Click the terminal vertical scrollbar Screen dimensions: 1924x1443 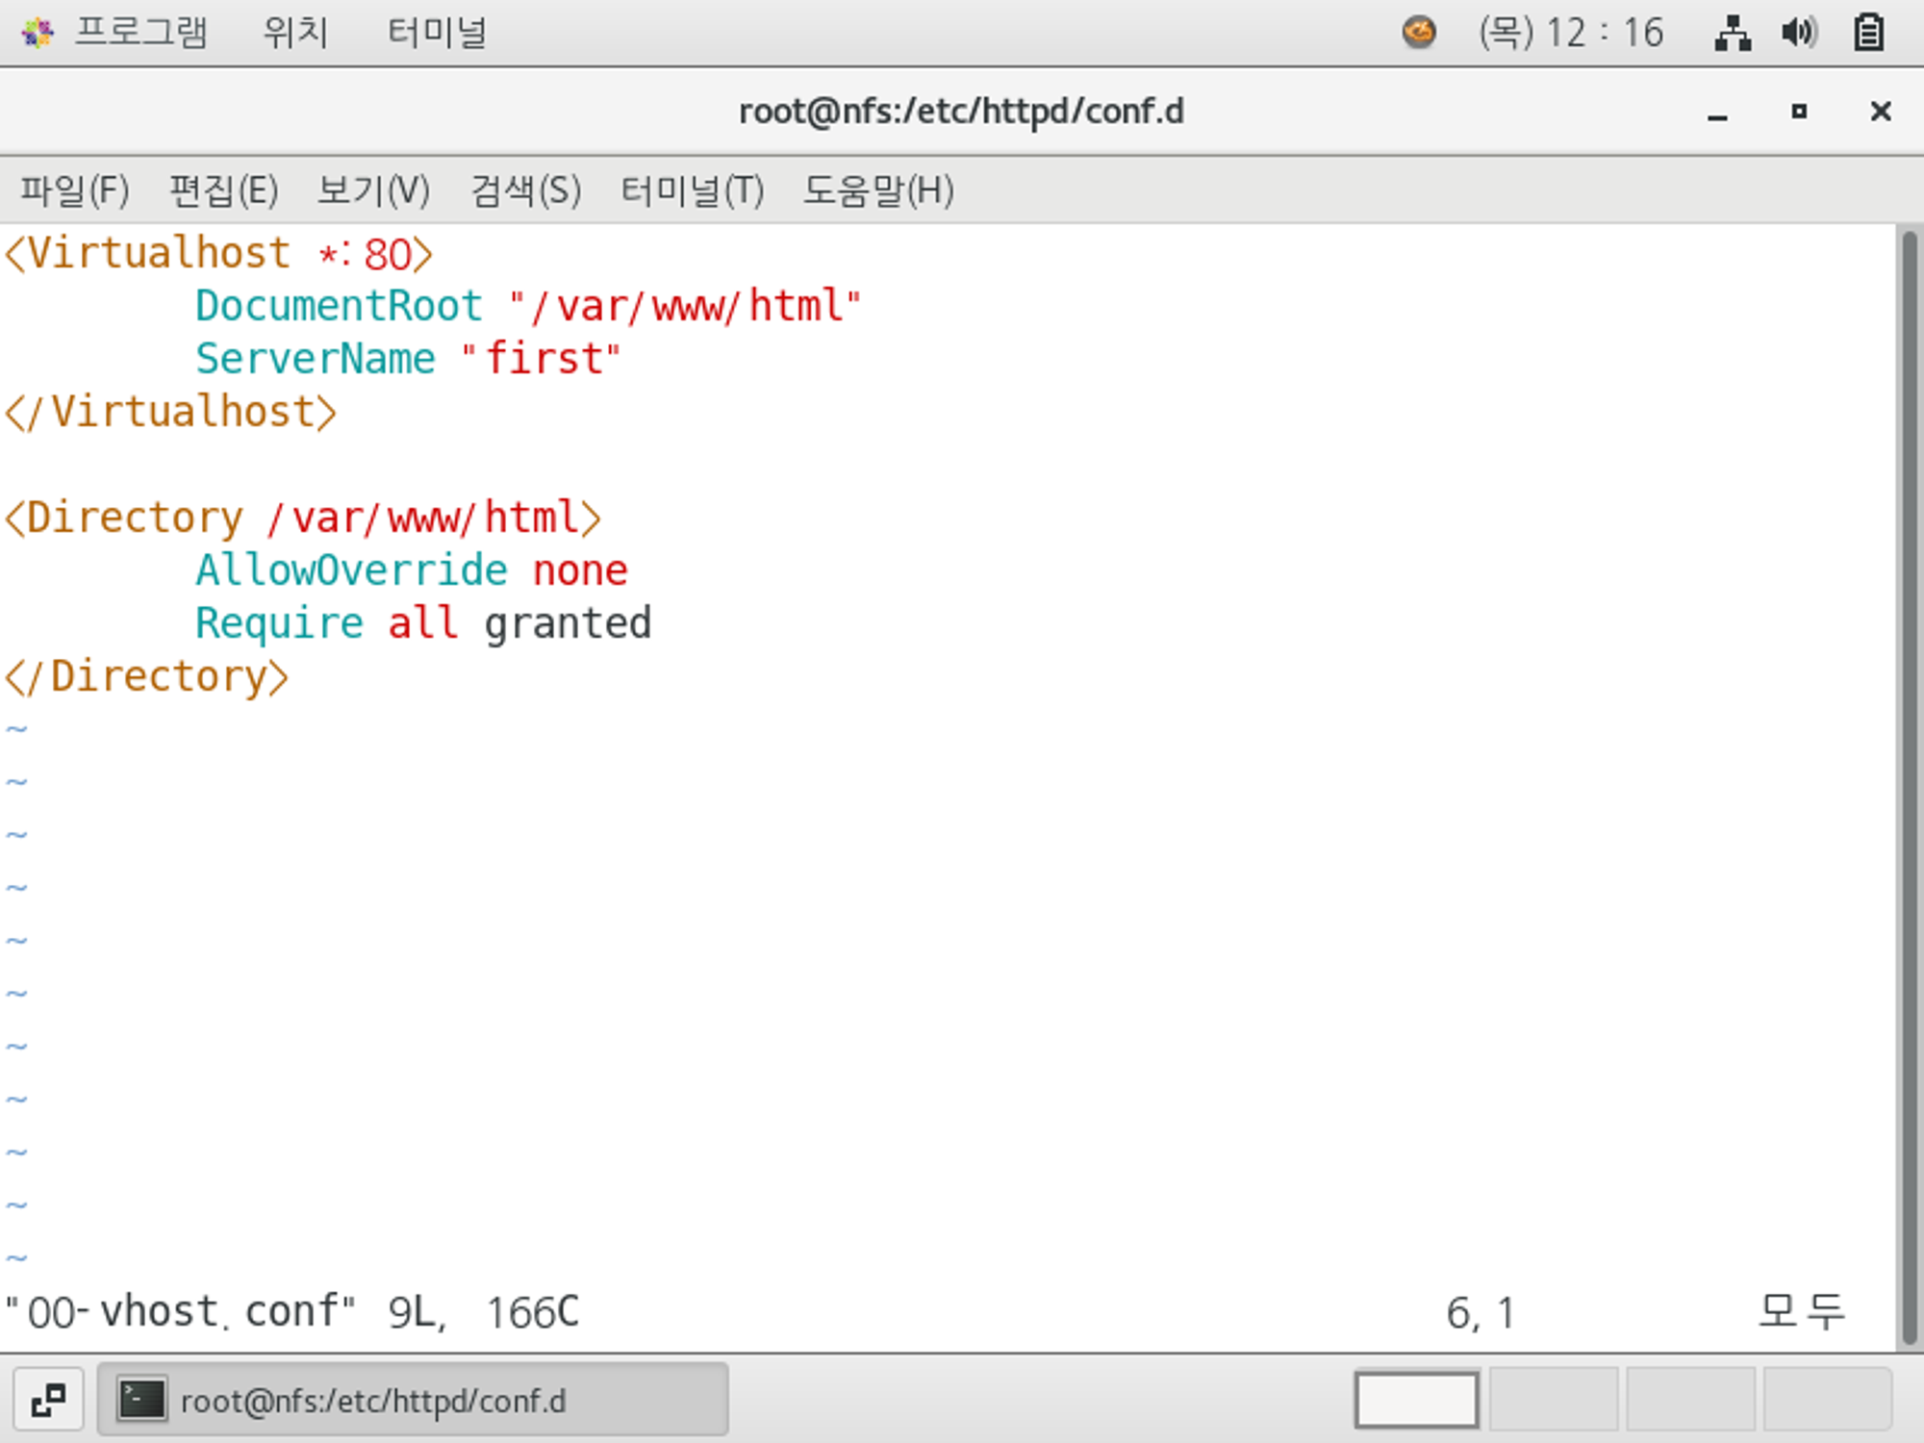coord(1909,785)
